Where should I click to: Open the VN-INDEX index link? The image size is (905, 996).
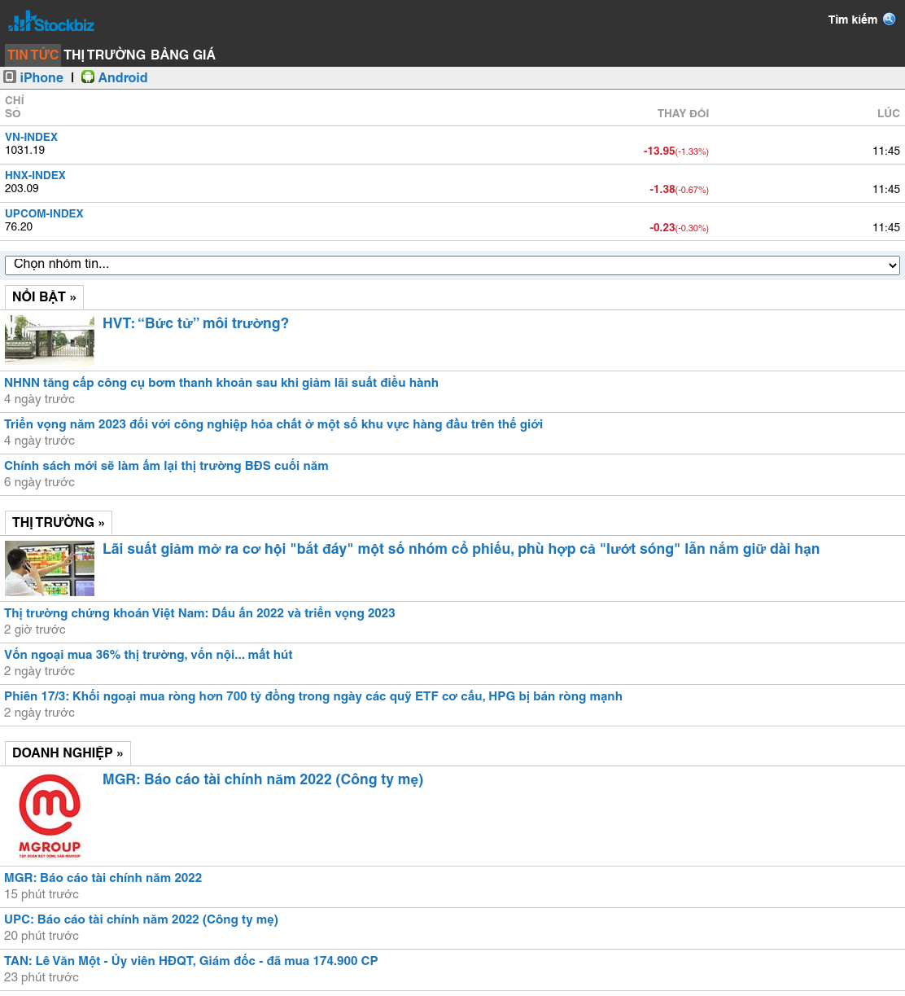(x=31, y=137)
